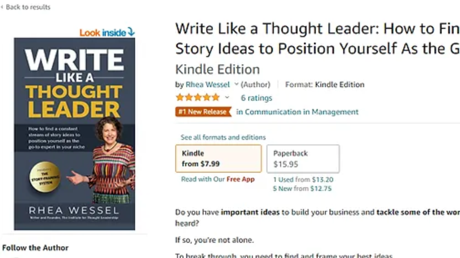Viewport: 460px width, 258px height.
Task: Click the book title heading
Action: coord(317,38)
